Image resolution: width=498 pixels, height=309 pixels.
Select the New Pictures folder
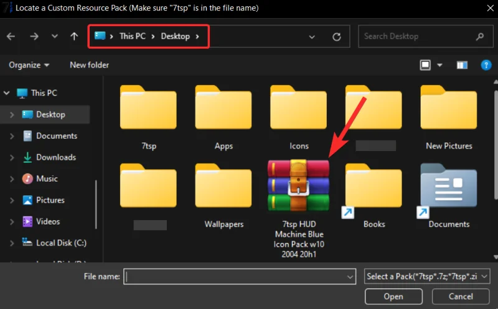coord(449,118)
